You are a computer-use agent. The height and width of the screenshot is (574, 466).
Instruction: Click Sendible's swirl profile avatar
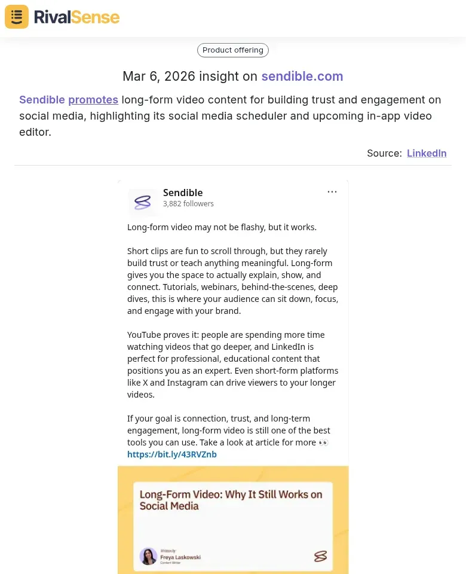pos(143,202)
